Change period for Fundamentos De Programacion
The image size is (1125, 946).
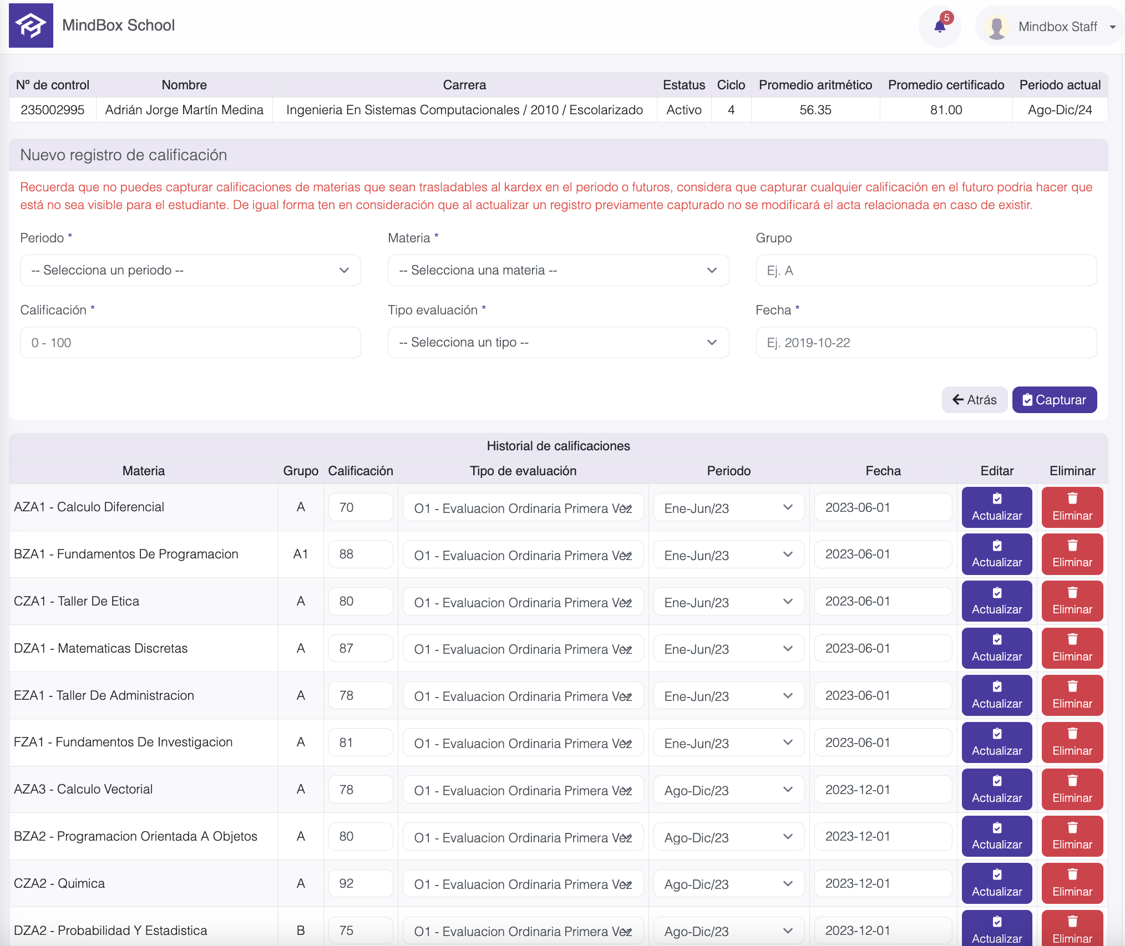click(728, 555)
